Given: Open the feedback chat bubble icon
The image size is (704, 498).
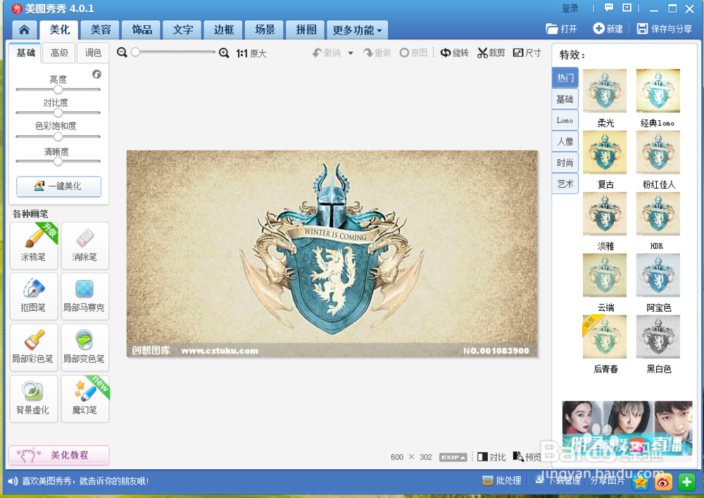Looking at the screenshot, I should pyautogui.click(x=609, y=8).
